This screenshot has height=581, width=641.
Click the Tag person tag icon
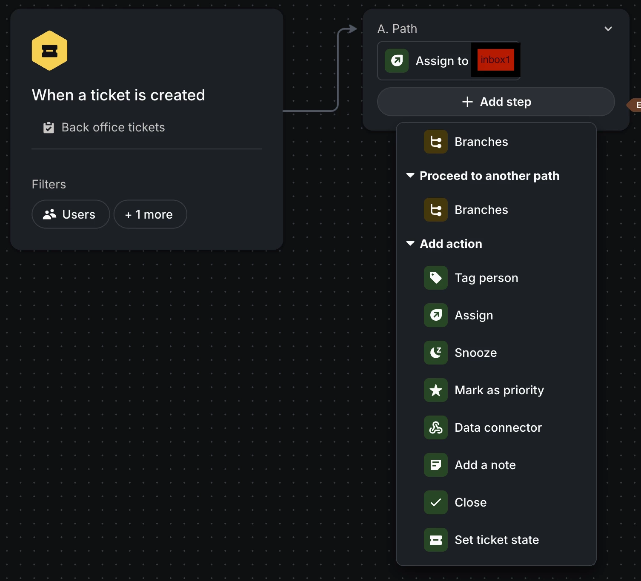click(435, 278)
